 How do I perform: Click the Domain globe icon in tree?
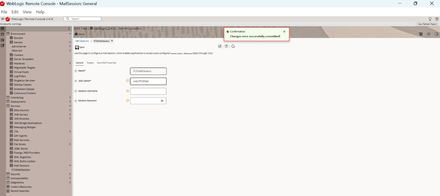[11, 38]
